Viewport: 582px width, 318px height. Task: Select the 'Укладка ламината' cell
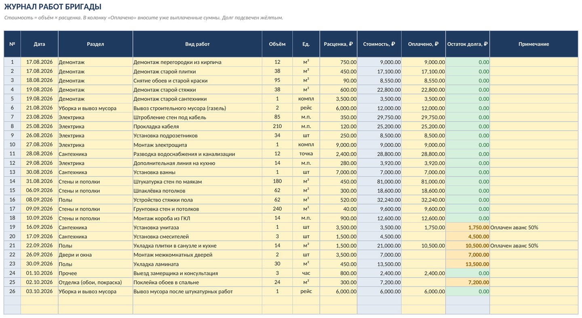(x=197, y=264)
